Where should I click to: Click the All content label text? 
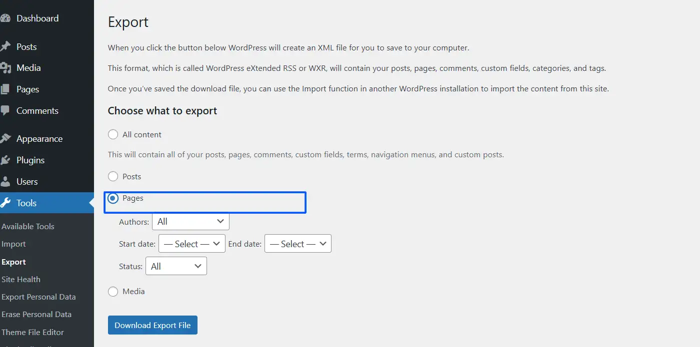[142, 135]
